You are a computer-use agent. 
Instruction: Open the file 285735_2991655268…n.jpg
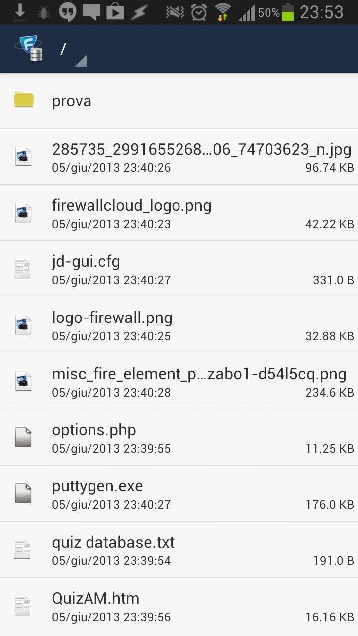click(179, 157)
